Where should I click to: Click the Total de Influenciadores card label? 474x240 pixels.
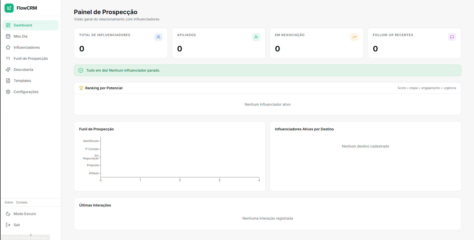(x=105, y=35)
